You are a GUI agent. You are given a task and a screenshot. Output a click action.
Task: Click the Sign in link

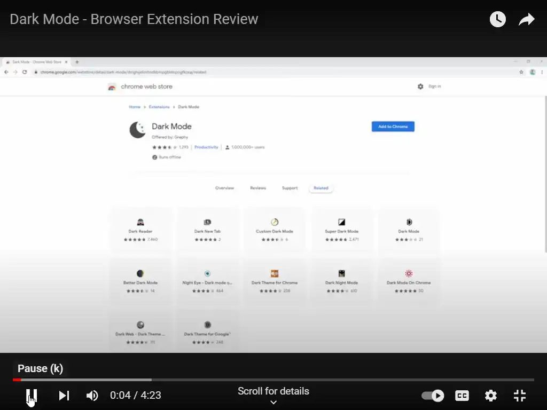(434, 86)
